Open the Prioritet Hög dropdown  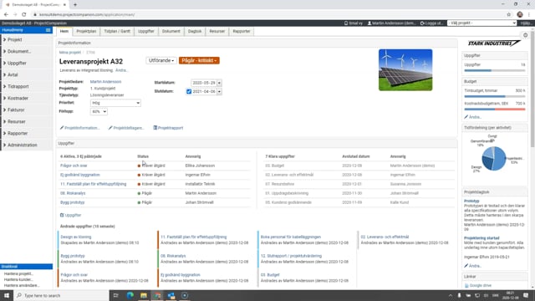coord(115,103)
